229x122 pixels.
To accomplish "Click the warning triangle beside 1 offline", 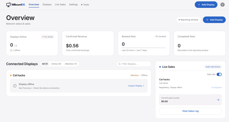I will pos(11,50).
